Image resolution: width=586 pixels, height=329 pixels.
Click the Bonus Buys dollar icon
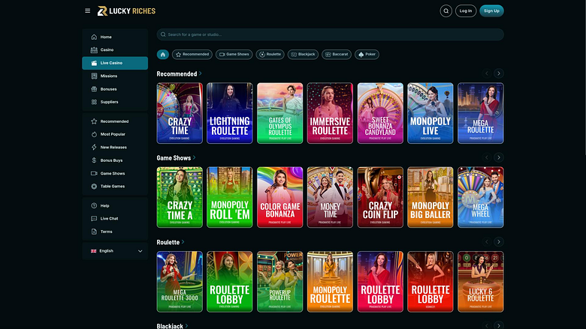pyautogui.click(x=94, y=160)
